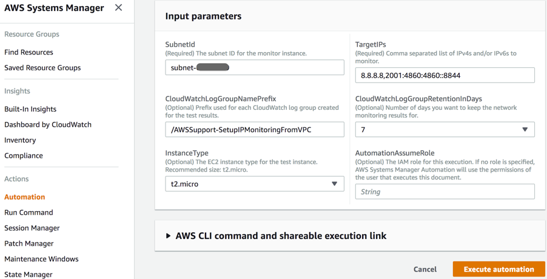
Task: Click the SubnetId input field
Action: tap(285, 67)
